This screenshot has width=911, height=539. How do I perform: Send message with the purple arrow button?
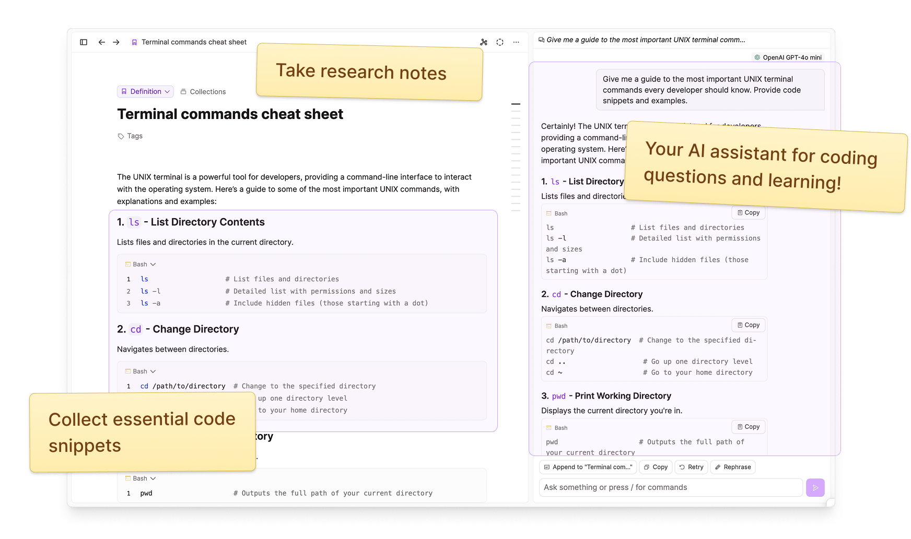815,487
